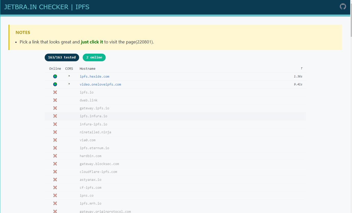
Task: Click the red X beside ipfs.io
Action: click(55, 92)
